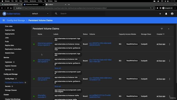Viewport: 177px width, 100px height.
Task: Sort by the Created column arrow
Action: click(x=164, y=34)
